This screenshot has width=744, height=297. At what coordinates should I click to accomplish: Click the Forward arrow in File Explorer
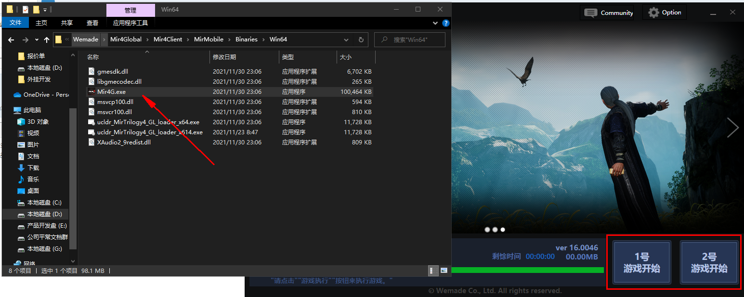[26, 40]
